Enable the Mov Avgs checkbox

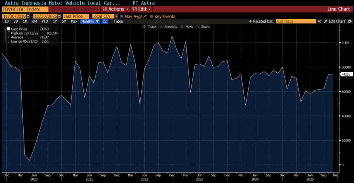click(x=122, y=16)
